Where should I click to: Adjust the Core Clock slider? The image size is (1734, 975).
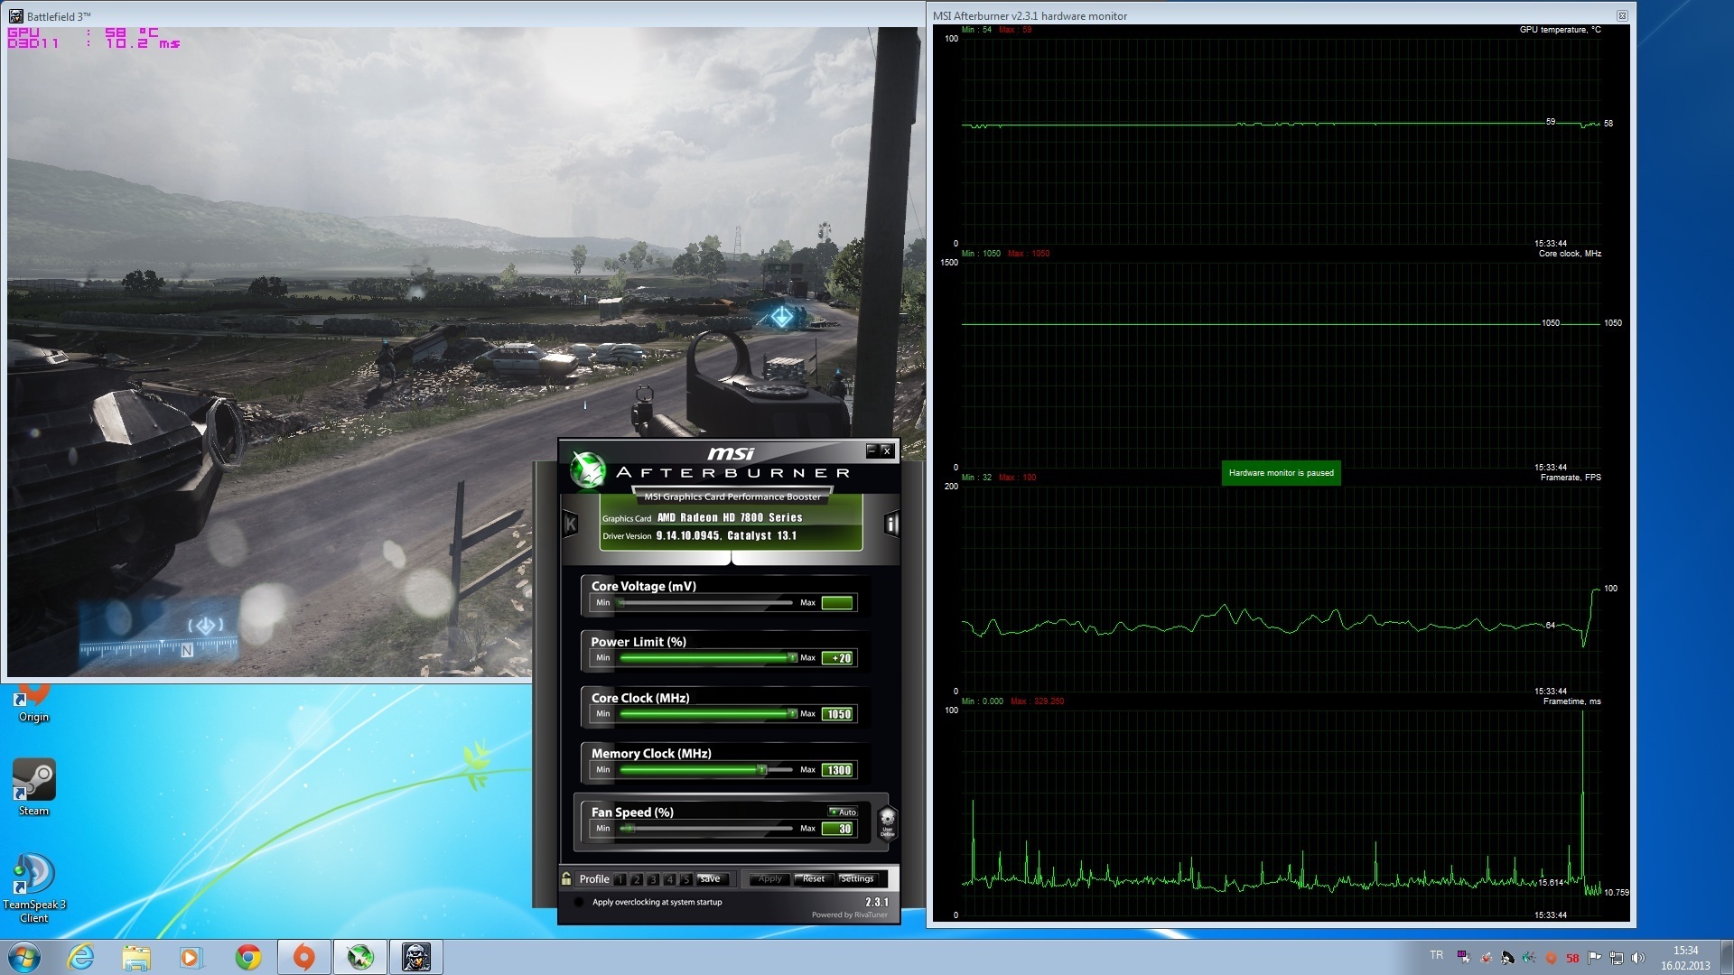[705, 714]
